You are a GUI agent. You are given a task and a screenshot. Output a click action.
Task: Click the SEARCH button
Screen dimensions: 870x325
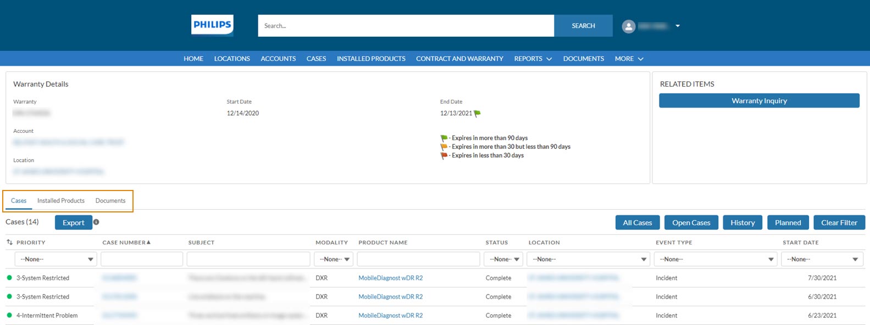583,26
